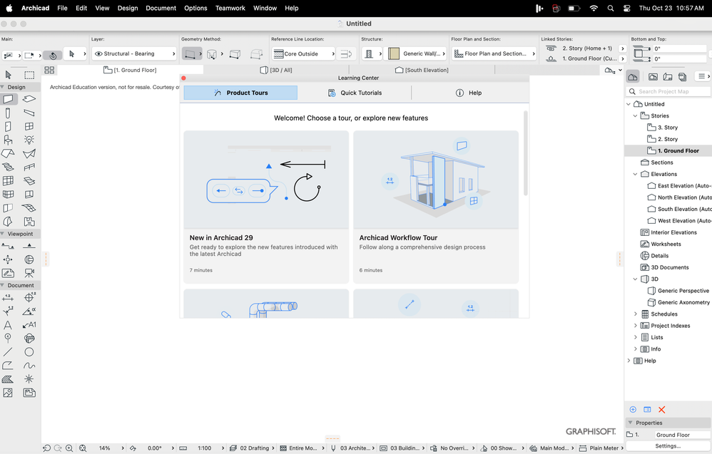Viewport: 712px width, 454px height.
Task: Open the Help tab in Learning Center
Action: click(469, 93)
